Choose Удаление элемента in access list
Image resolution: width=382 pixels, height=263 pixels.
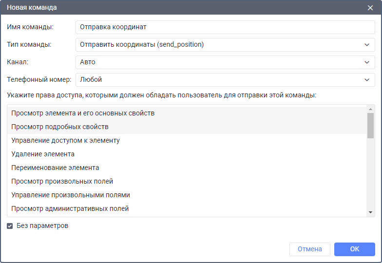click(x=43, y=154)
